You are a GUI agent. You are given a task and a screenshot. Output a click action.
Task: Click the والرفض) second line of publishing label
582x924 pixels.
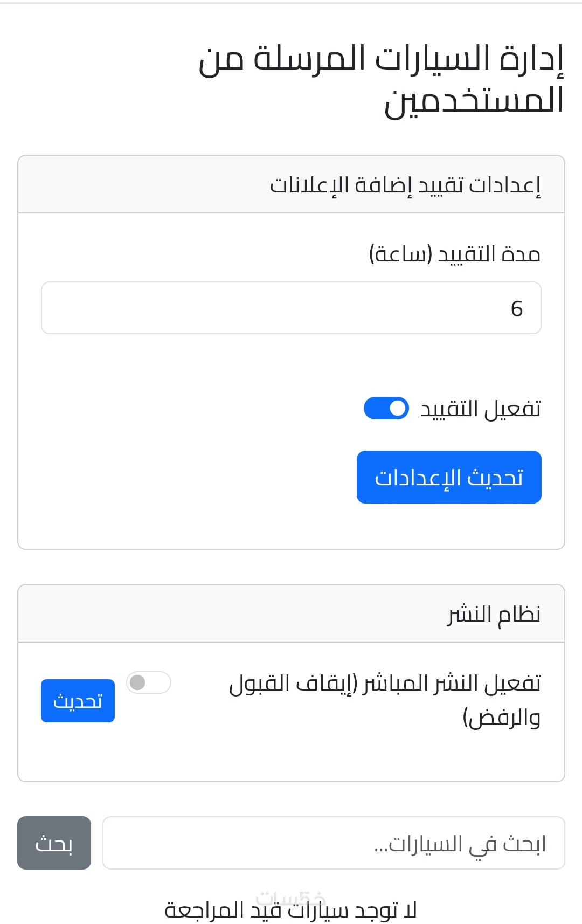501,718
